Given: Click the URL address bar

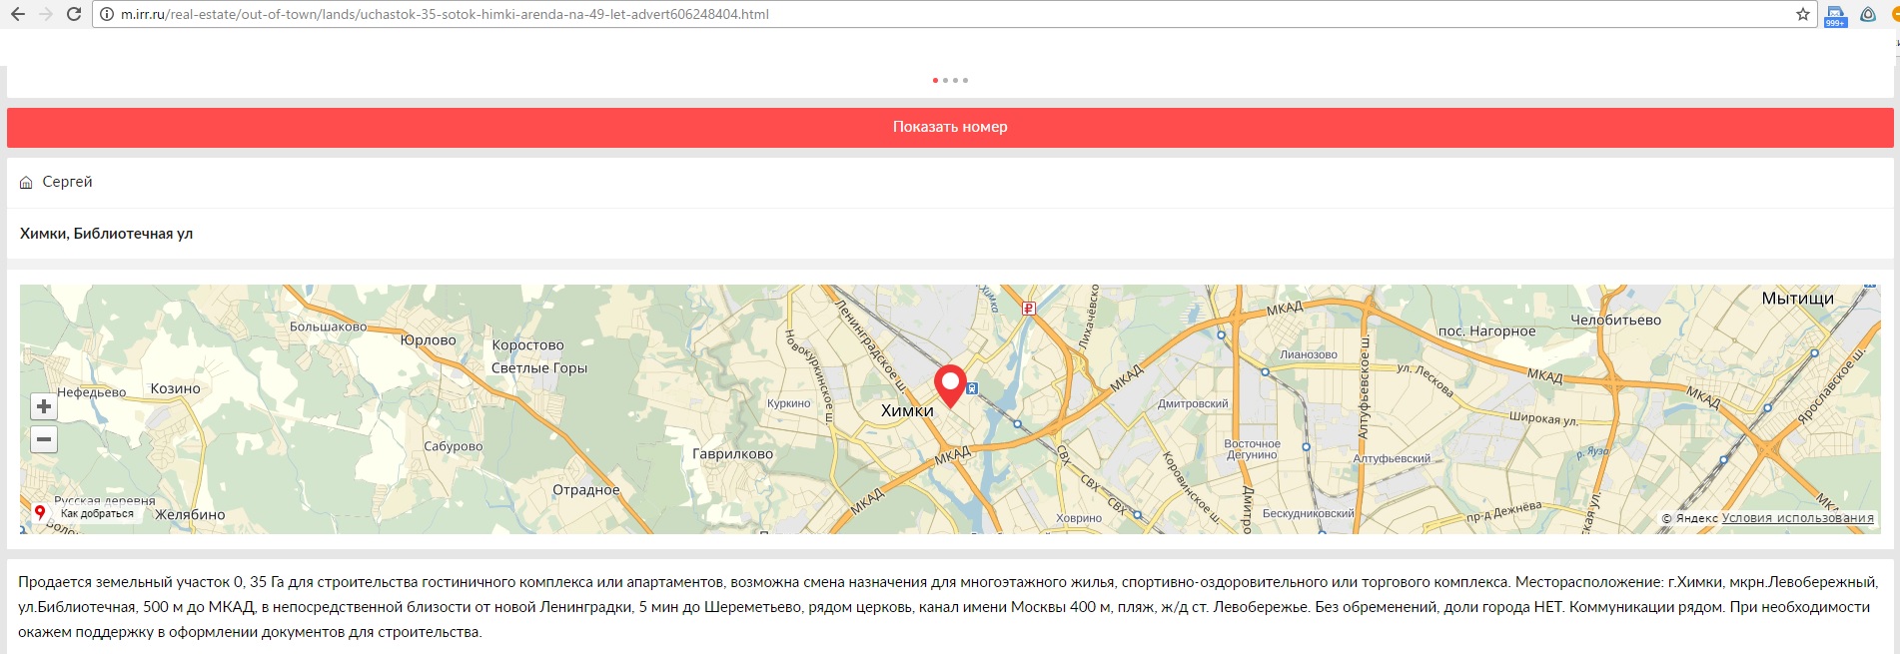Looking at the screenshot, I should point(899,14).
